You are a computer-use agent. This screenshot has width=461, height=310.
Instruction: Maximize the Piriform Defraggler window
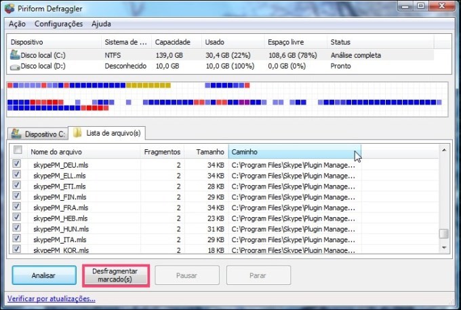coord(421,6)
